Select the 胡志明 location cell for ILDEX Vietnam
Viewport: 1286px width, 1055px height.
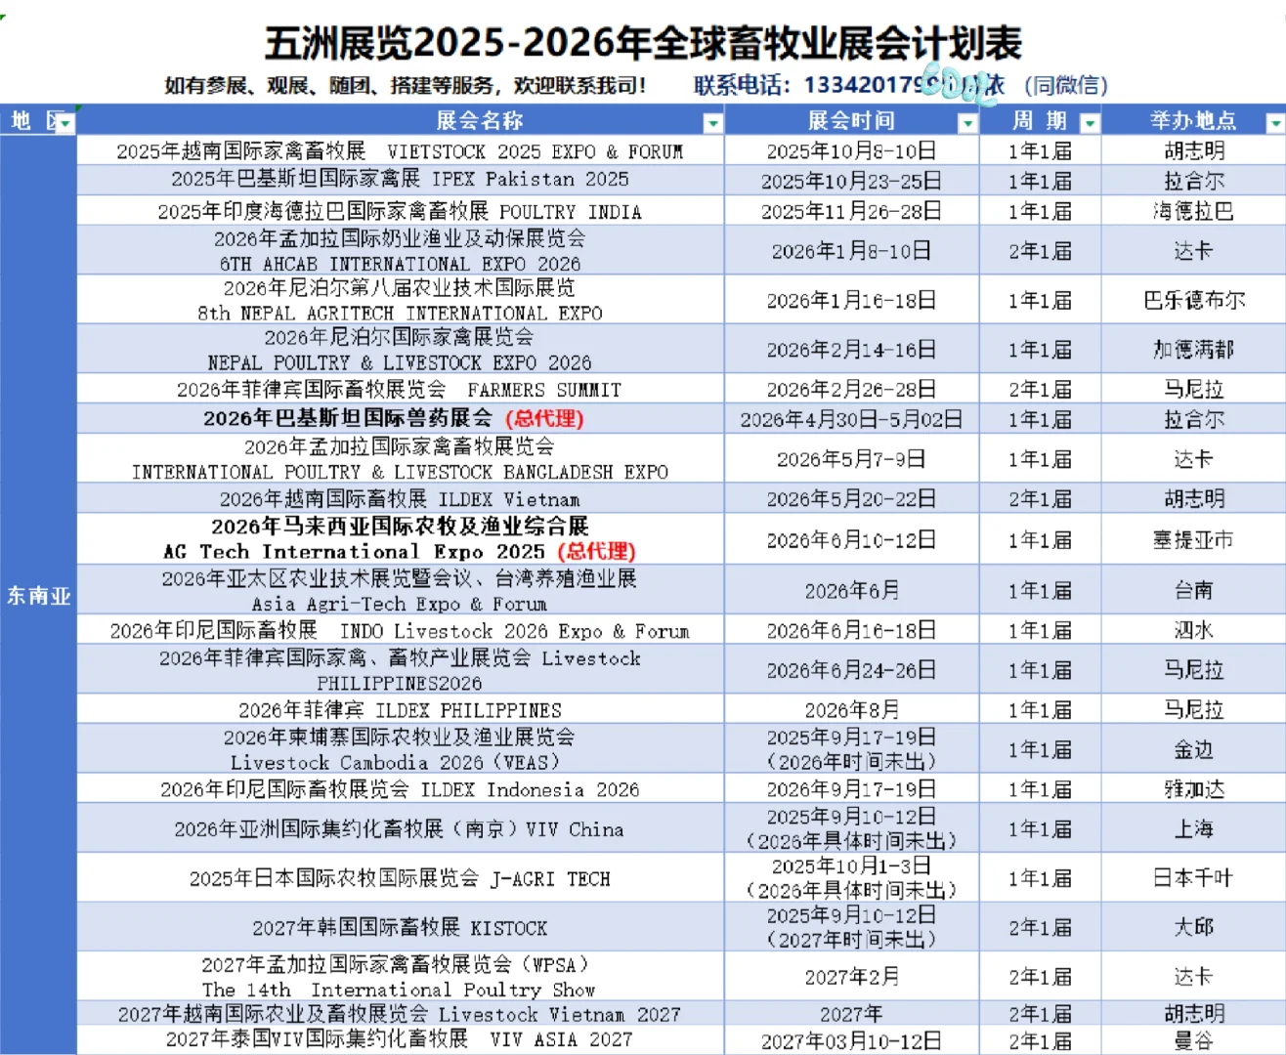1193,498
